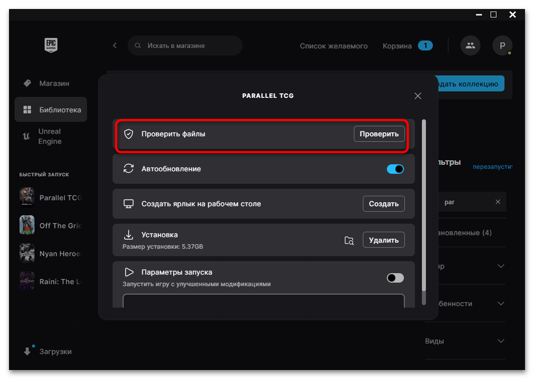The height and width of the screenshot is (379, 534).
Task: Click the play icon for Параметры запуска
Action: click(x=129, y=272)
